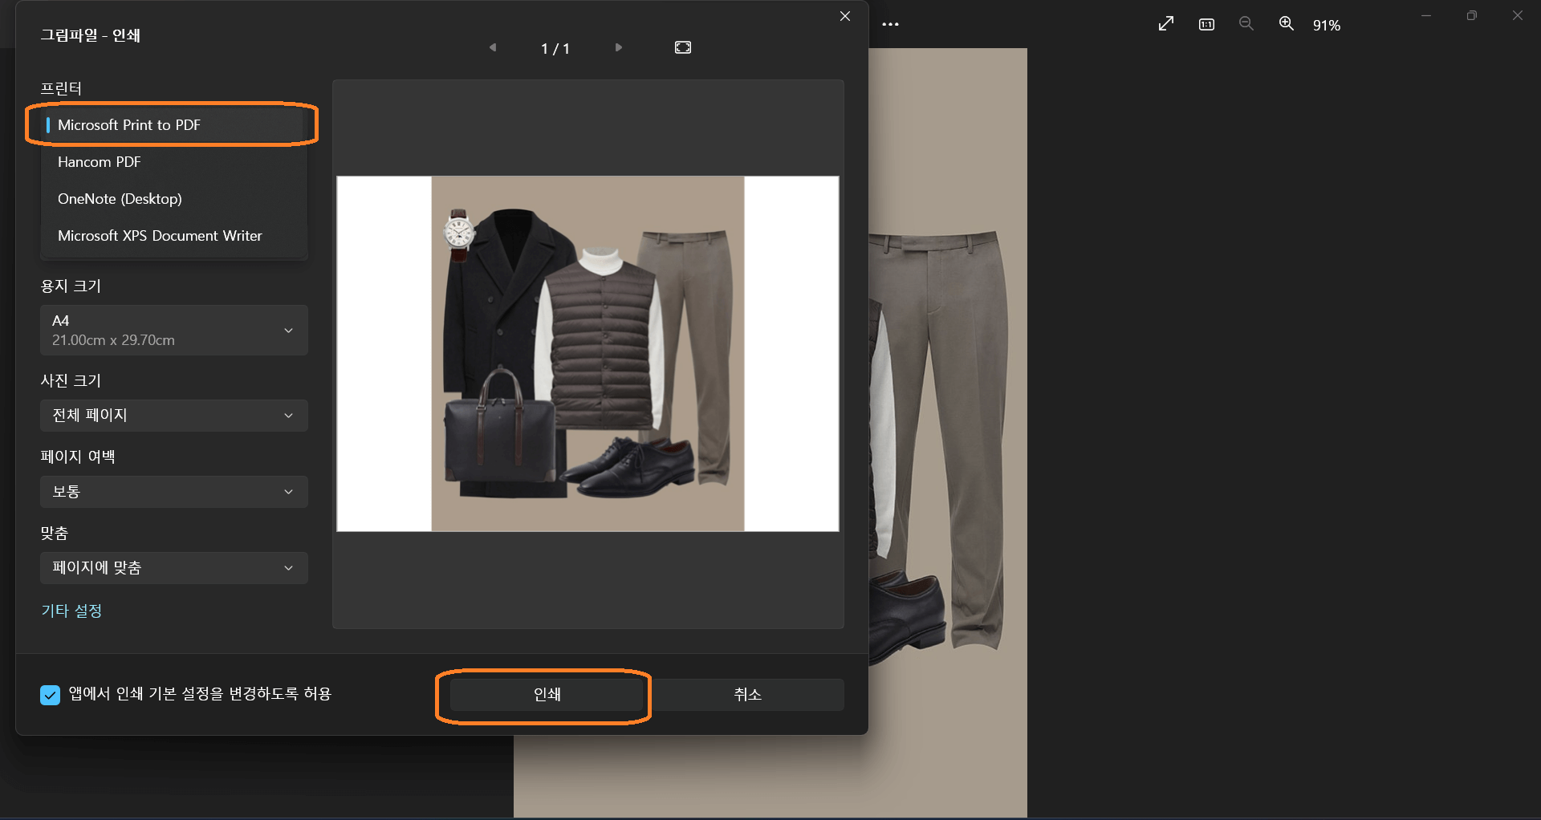Click the 취소 cancel button
This screenshot has height=820, width=1541.
click(747, 694)
